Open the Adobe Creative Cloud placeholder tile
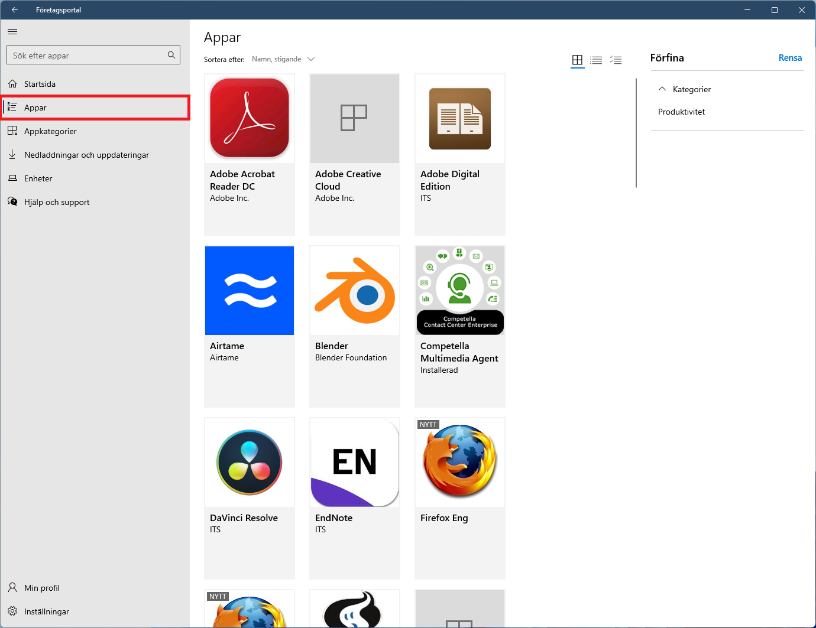This screenshot has width=816, height=628. click(355, 118)
